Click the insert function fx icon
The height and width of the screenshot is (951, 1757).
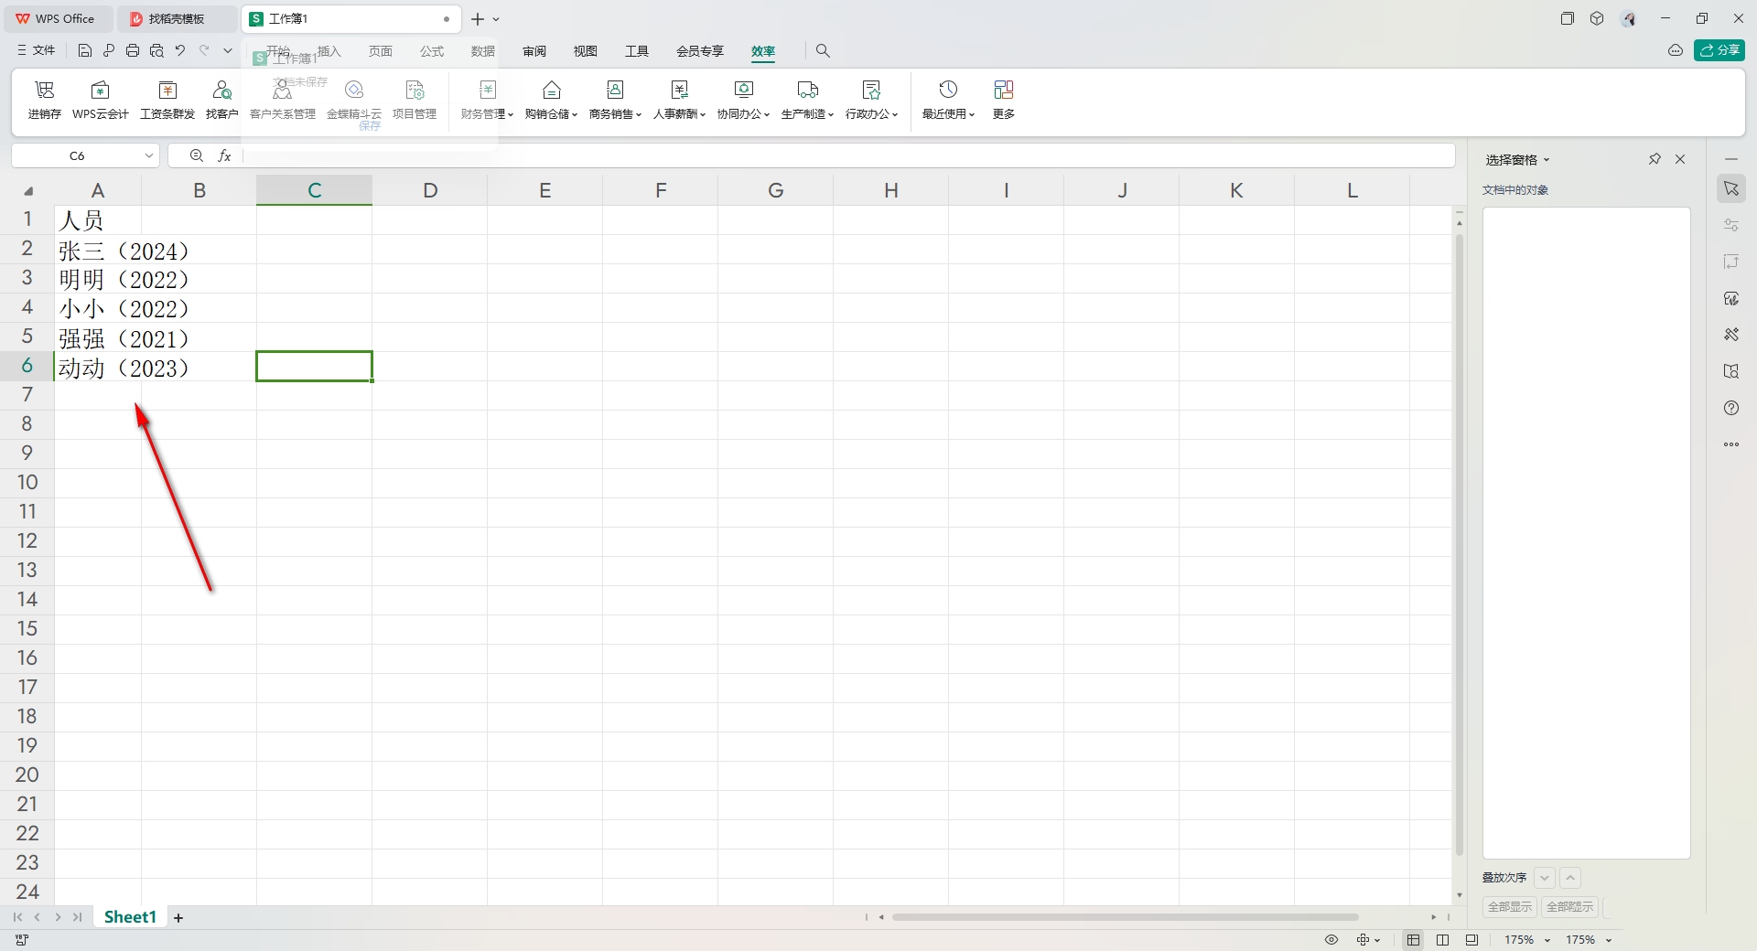224,156
